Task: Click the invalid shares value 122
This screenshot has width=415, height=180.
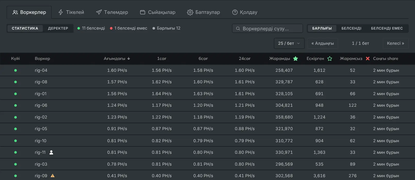Action: click(353, 105)
